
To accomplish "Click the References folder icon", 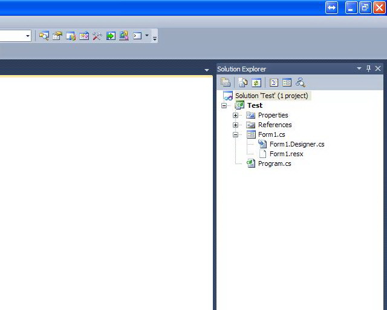I will (251, 125).
